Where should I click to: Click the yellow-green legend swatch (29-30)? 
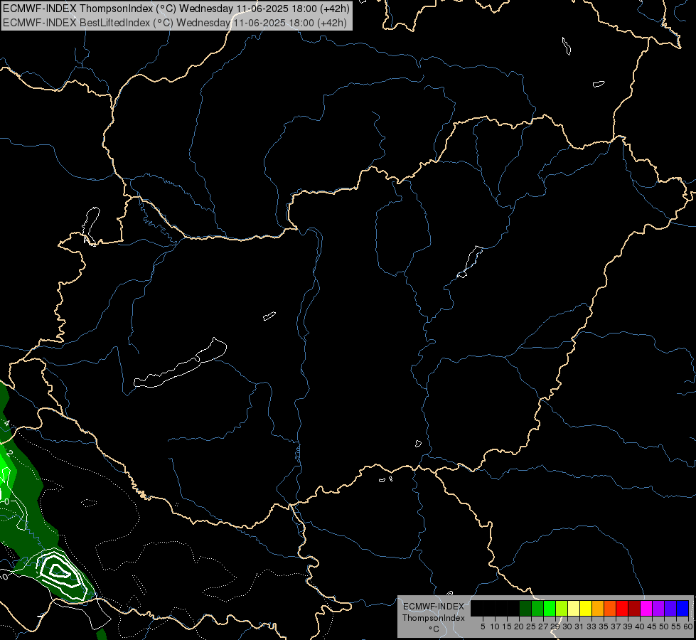pyautogui.click(x=562, y=608)
